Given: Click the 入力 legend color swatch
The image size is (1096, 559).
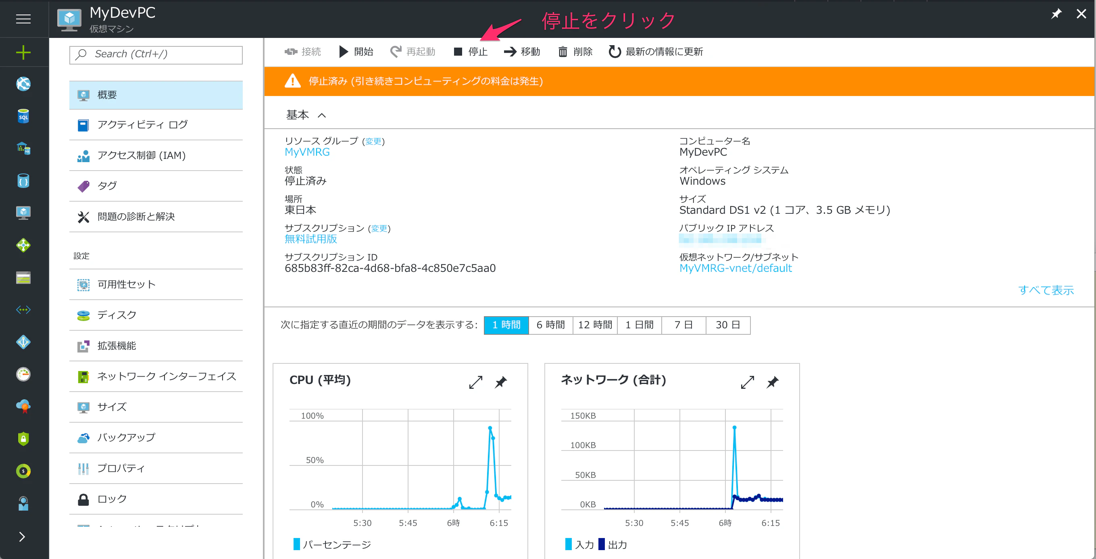Looking at the screenshot, I should click(569, 544).
